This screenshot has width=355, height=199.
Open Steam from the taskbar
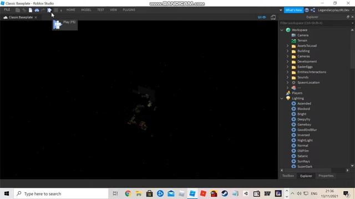click(x=225, y=193)
